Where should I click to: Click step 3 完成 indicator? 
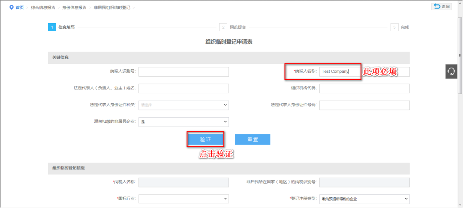(x=394, y=27)
